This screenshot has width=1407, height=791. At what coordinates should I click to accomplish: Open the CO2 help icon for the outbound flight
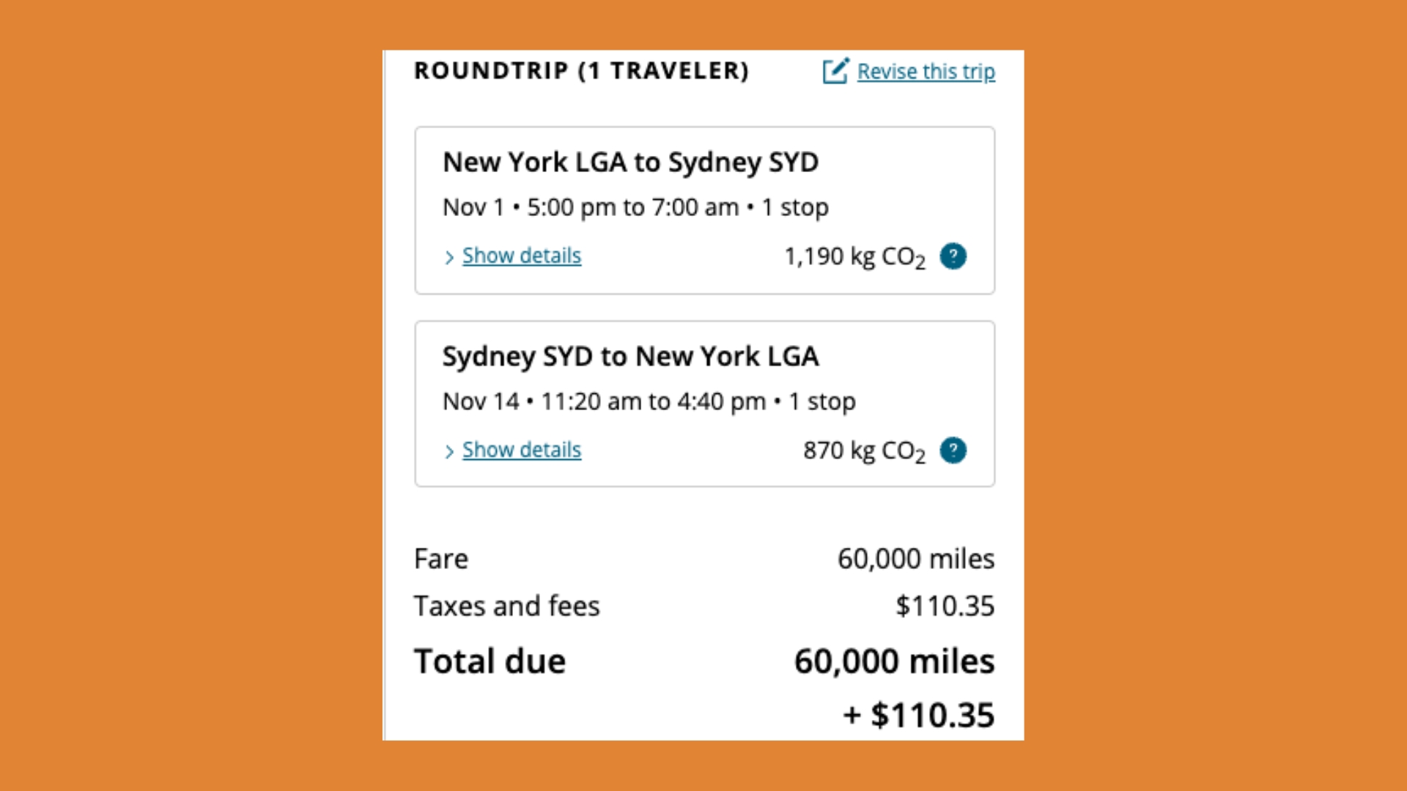point(953,256)
